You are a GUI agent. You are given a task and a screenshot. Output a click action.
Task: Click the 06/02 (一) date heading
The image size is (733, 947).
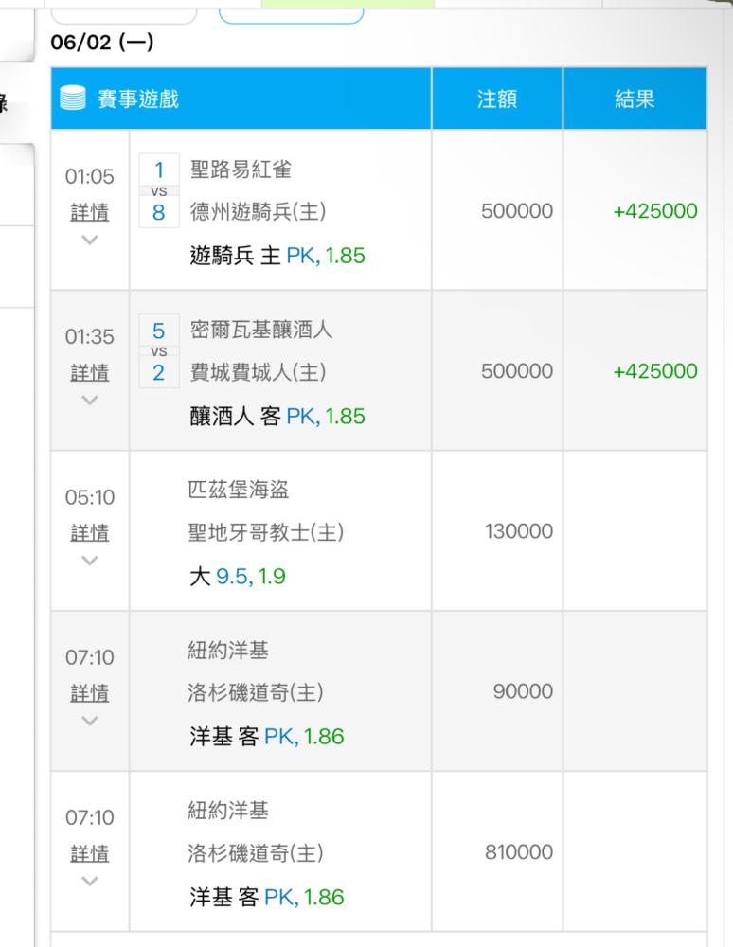click(101, 44)
